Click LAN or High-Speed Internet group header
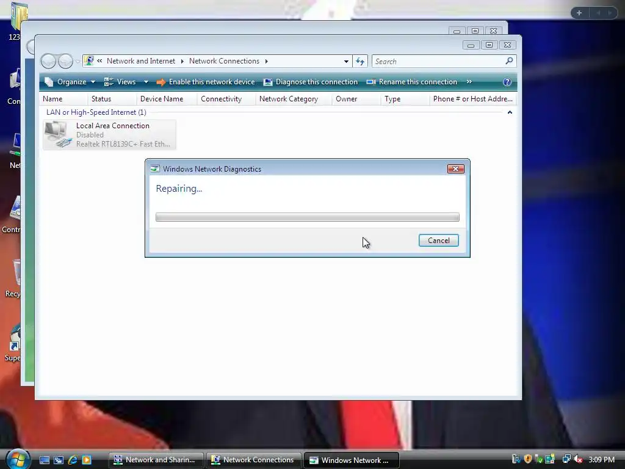The width and height of the screenshot is (625, 469). point(96,112)
